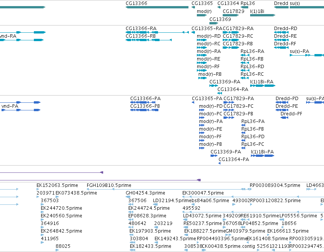The image size is (324, 252).
Task: Open the vnd-PA protein label
Action: [x=10, y=106]
